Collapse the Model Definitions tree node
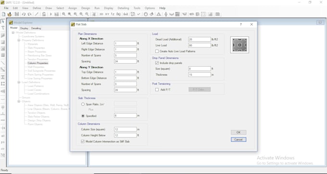Screen dimensions: 327x174 click(13, 33)
